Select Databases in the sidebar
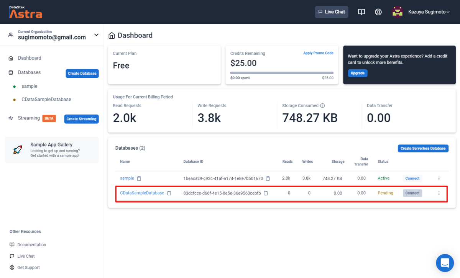The height and width of the screenshot is (278, 460). pos(29,72)
